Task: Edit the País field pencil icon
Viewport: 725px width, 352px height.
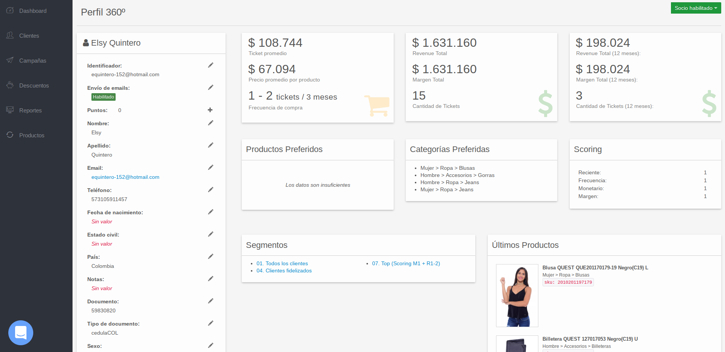Action: click(x=211, y=257)
